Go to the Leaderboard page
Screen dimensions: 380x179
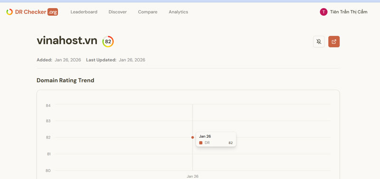tap(84, 12)
